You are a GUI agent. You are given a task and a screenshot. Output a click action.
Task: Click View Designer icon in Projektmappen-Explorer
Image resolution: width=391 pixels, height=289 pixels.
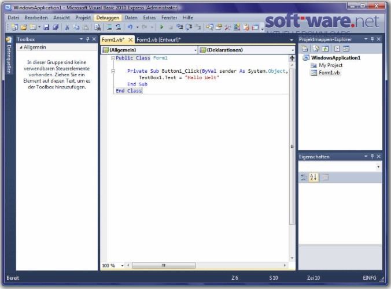[x=346, y=49]
